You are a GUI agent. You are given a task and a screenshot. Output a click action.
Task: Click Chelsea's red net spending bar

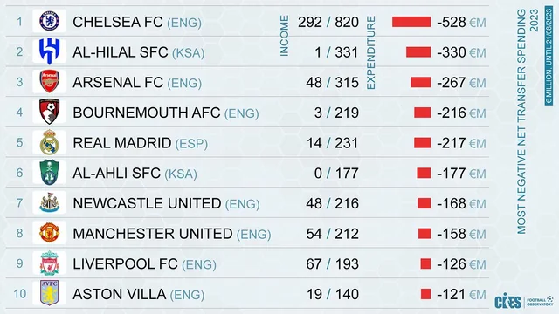pos(411,22)
